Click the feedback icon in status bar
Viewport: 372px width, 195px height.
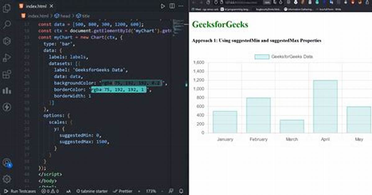point(171,191)
